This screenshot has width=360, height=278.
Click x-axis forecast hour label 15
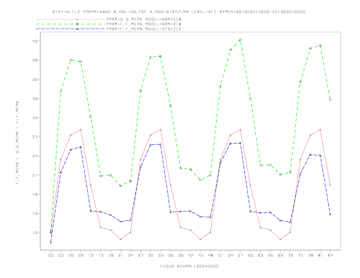100,255
